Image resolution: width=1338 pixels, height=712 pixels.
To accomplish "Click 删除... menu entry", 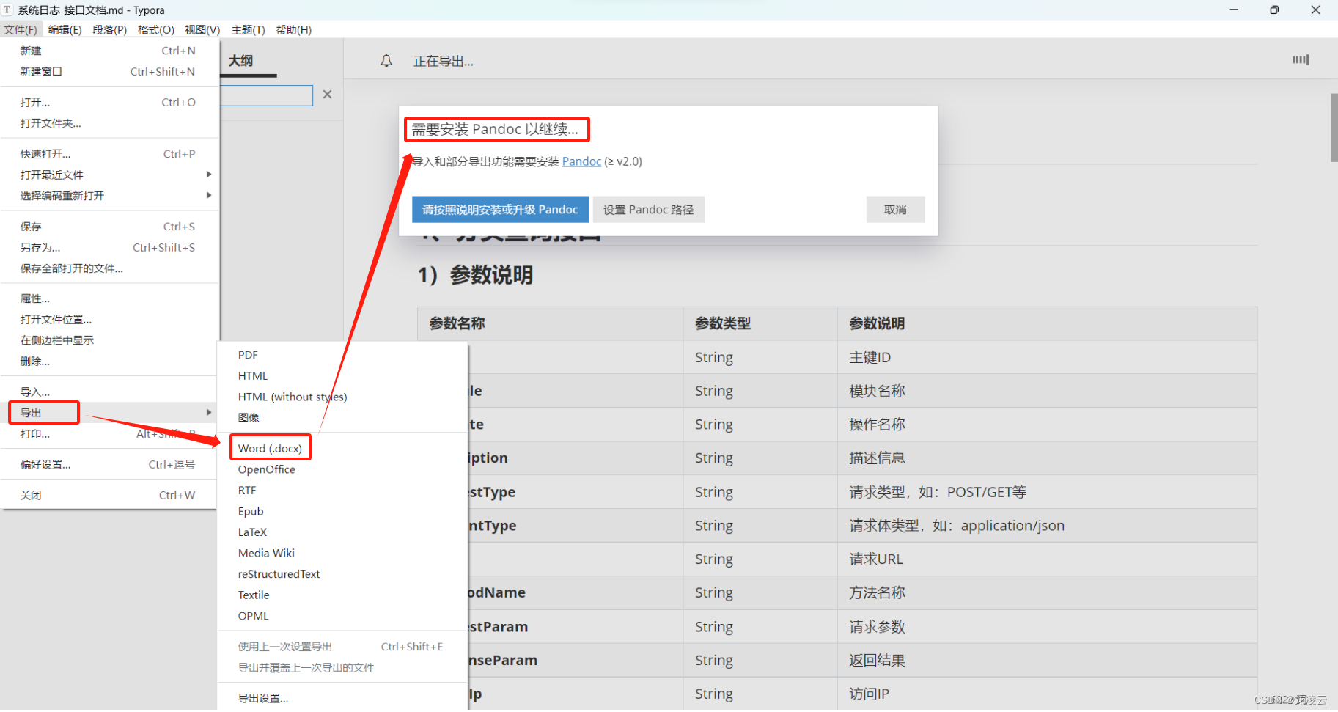I will point(109,361).
